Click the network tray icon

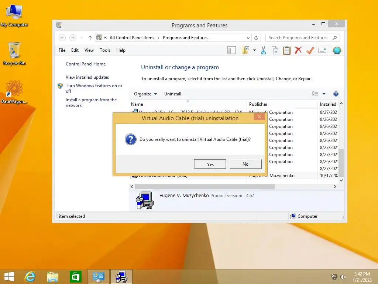point(334,277)
